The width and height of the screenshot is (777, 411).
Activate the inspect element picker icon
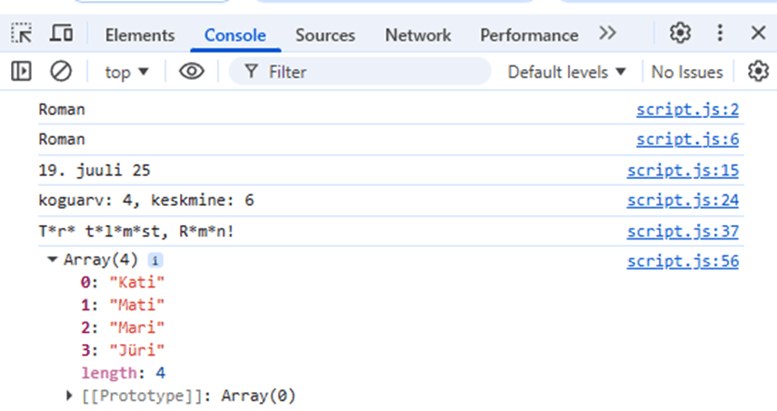point(22,34)
